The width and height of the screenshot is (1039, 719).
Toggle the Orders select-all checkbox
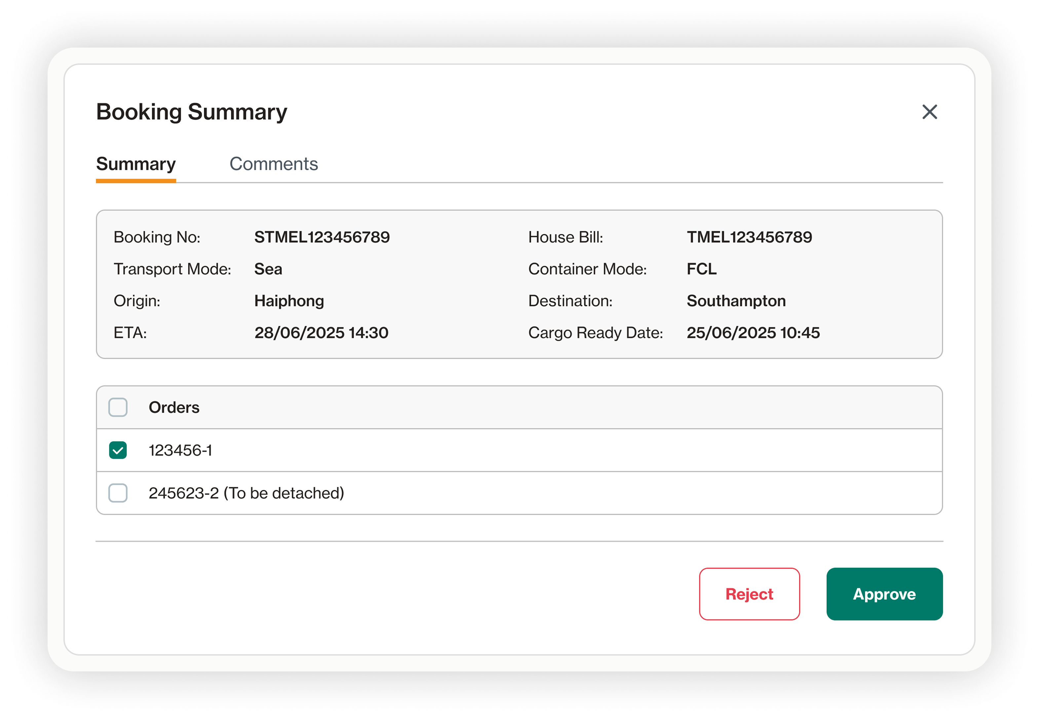118,407
